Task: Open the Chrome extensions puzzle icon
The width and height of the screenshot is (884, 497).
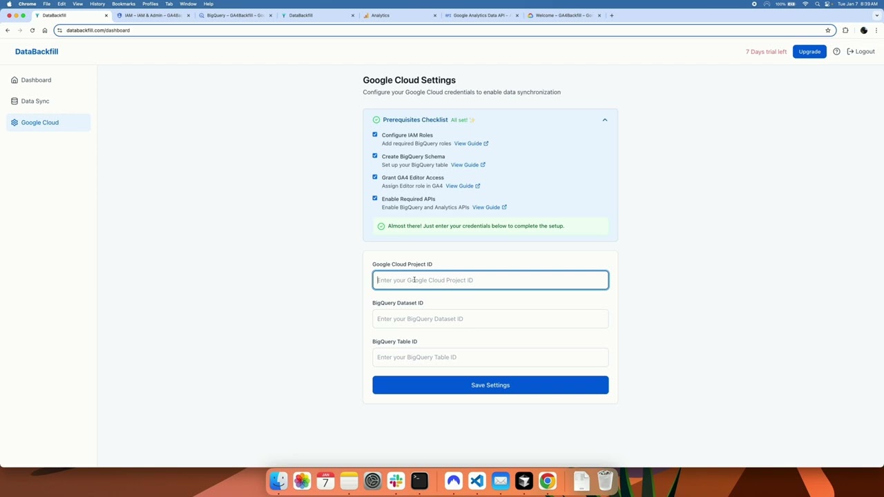Action: tap(845, 30)
